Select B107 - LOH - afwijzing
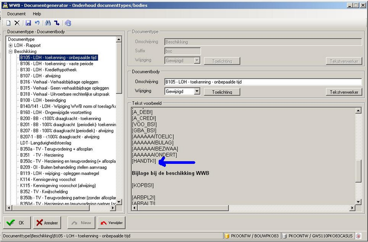 click(x=41, y=76)
